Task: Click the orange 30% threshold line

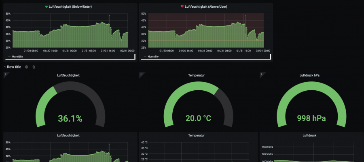Action: 206,41
